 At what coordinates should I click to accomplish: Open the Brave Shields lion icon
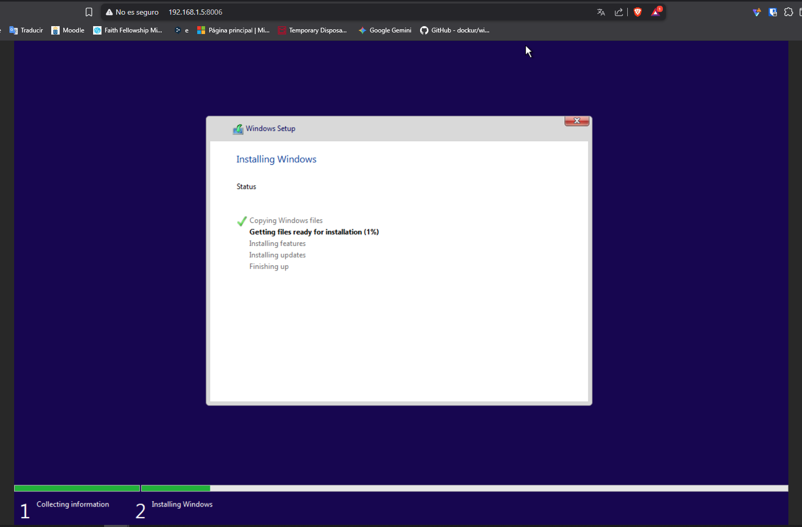click(x=637, y=12)
